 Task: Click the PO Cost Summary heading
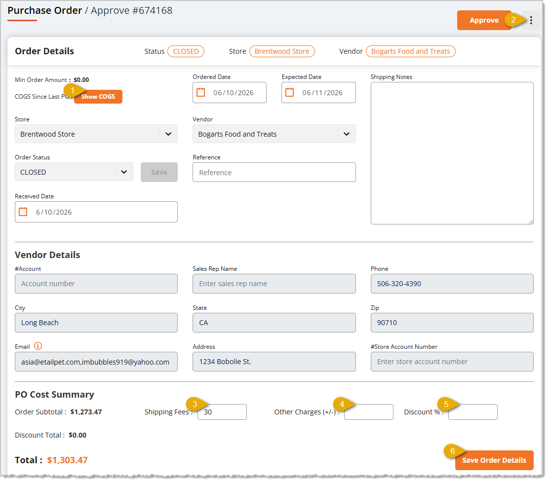coord(54,395)
